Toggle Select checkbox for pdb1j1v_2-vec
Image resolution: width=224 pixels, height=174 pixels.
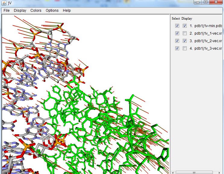[x=177, y=41]
